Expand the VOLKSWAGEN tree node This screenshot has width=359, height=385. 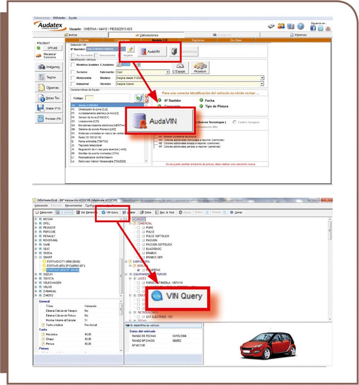[36, 283]
